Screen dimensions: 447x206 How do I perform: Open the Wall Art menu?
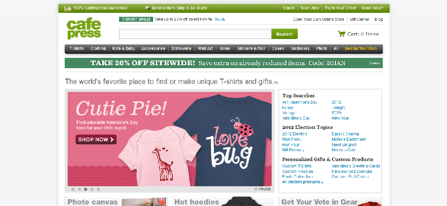click(205, 48)
